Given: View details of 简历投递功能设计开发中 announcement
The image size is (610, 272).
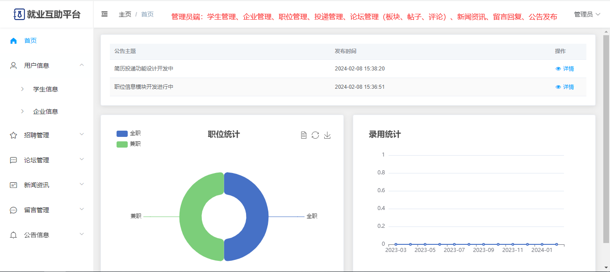Looking at the screenshot, I should [x=564, y=69].
